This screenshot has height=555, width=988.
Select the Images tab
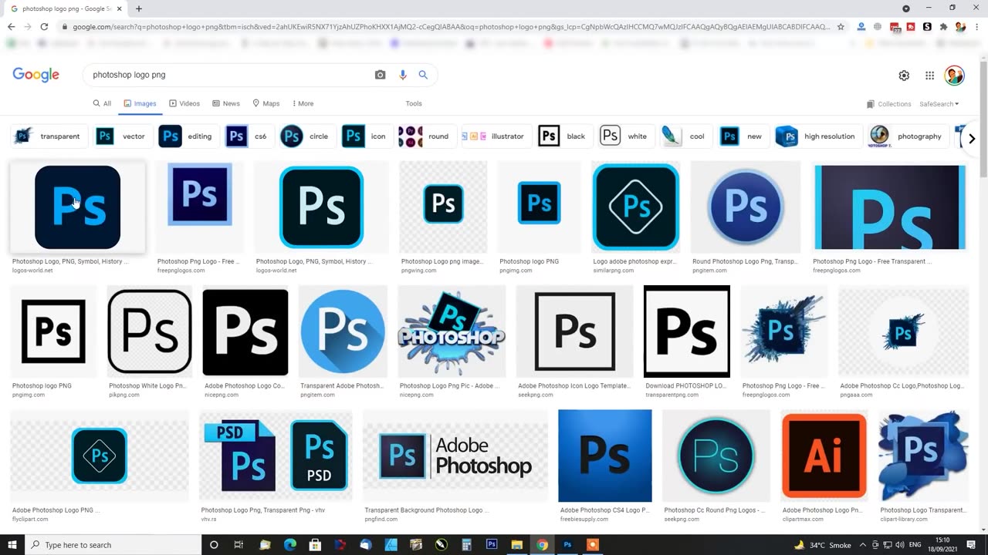[x=140, y=103]
